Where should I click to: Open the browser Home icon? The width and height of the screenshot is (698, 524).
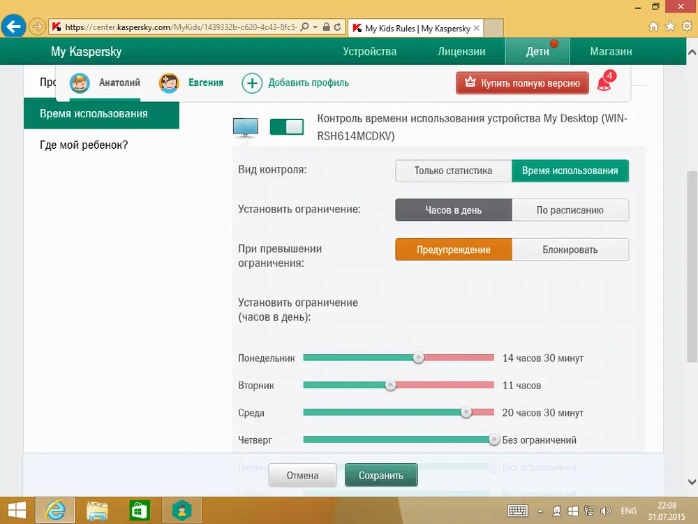[x=653, y=27]
